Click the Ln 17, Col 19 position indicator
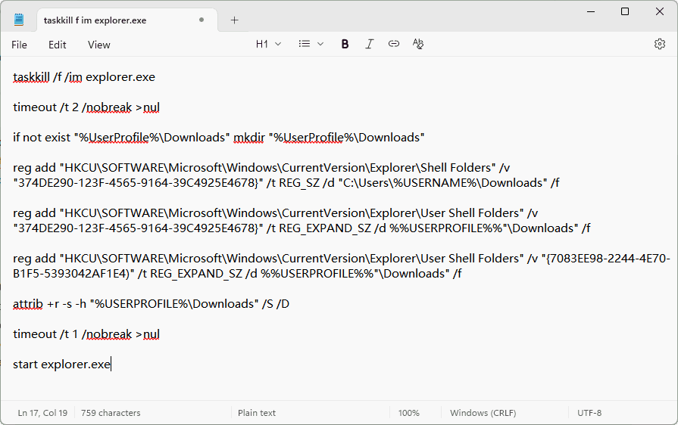 point(42,413)
